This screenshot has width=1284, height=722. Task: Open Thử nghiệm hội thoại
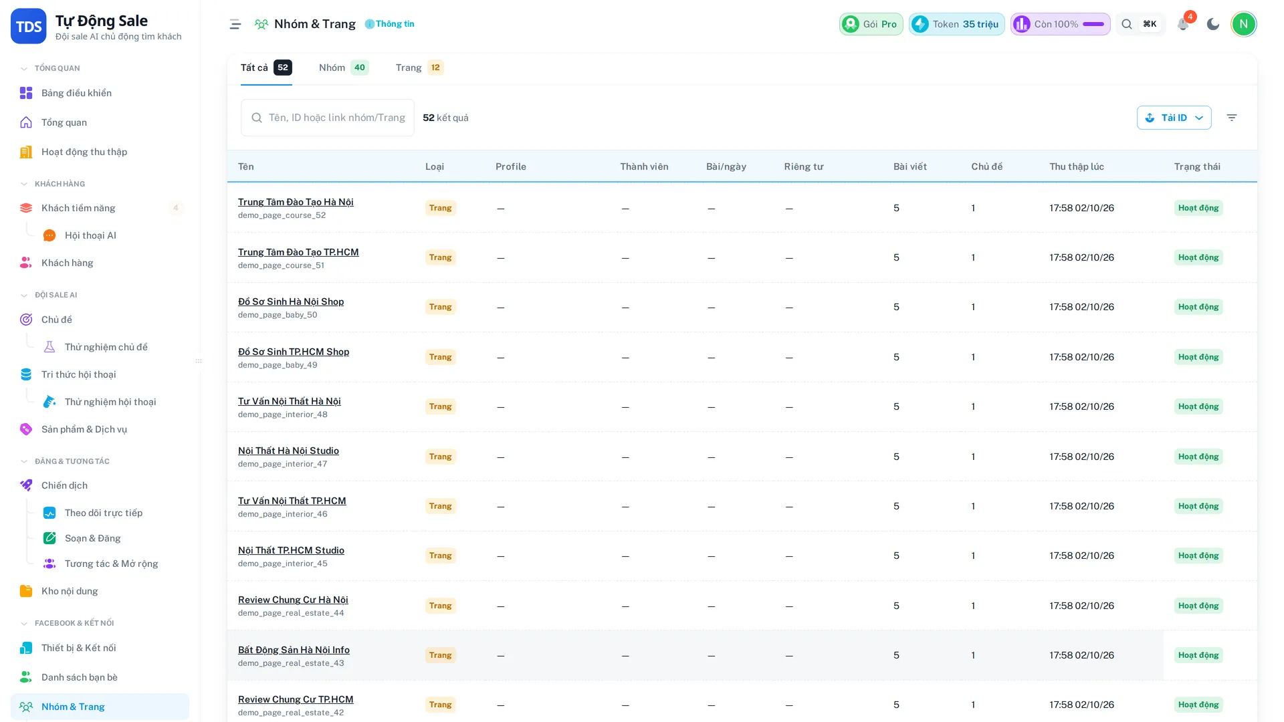(111, 402)
